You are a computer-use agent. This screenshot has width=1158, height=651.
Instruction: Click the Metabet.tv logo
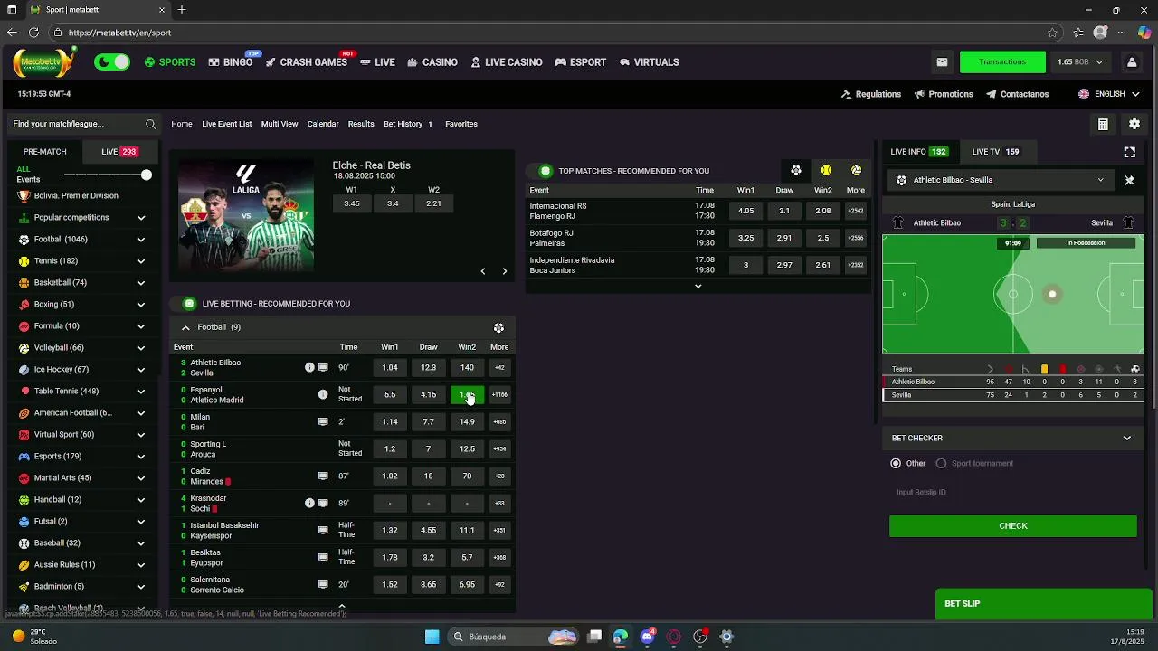point(43,62)
